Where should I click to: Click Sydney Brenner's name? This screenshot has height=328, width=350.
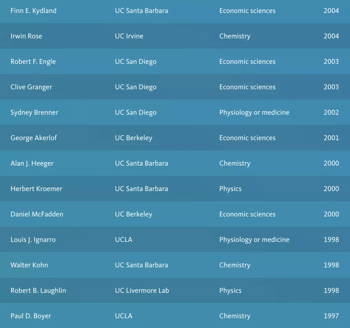[34, 113]
